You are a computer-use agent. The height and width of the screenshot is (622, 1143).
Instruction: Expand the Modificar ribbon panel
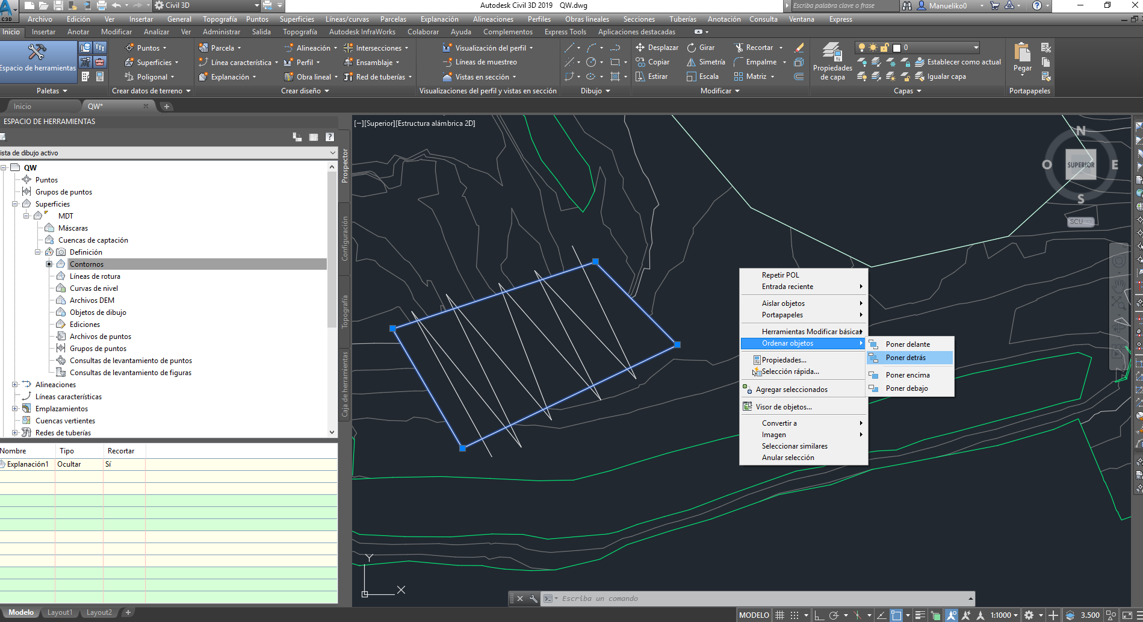pos(720,91)
